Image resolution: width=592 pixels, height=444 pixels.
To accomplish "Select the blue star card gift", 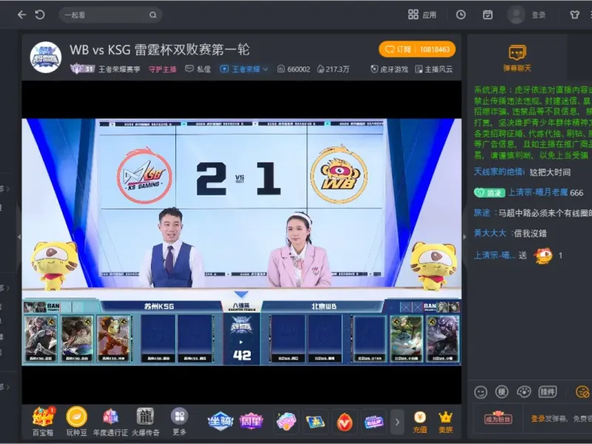I will coord(315,421).
